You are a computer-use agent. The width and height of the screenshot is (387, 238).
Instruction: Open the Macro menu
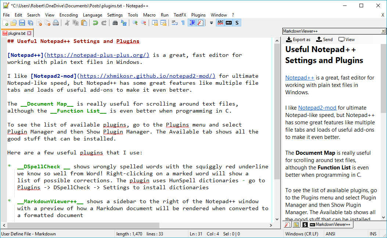coord(149,15)
